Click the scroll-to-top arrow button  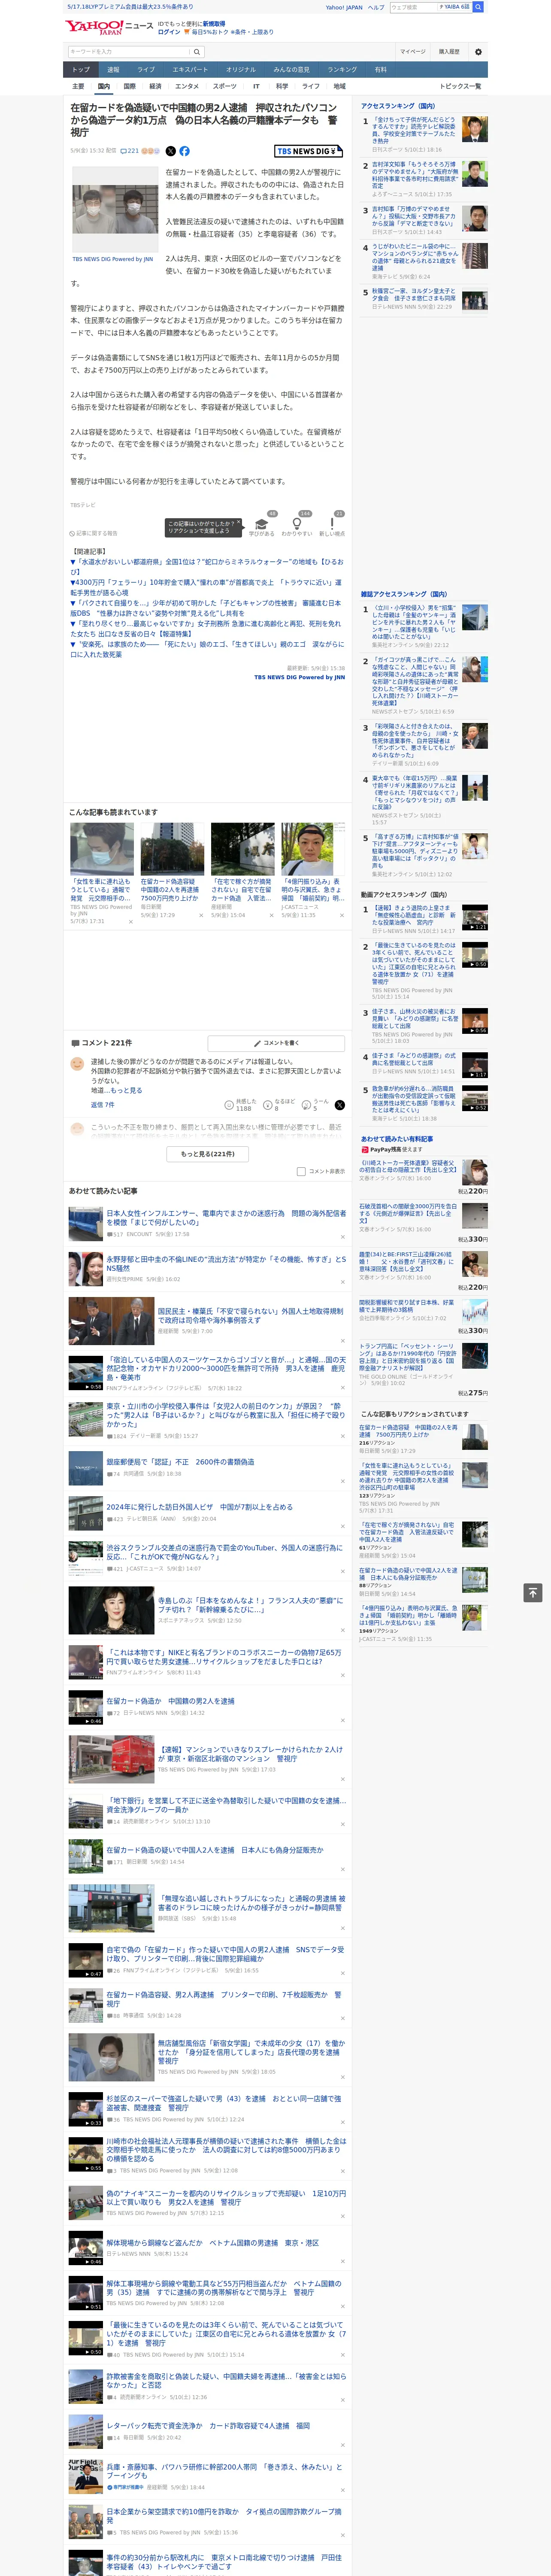pyautogui.click(x=533, y=1592)
